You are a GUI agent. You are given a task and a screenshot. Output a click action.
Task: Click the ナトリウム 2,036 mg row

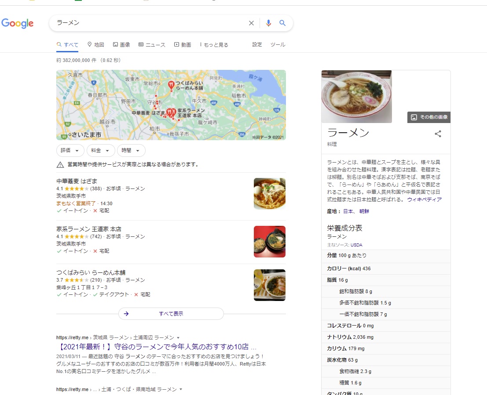(386, 337)
